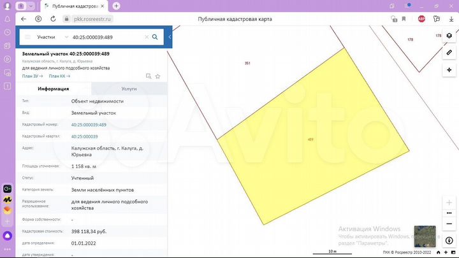Click the home icon in map footer
The width and height of the screenshot is (459, 258).
point(438,252)
